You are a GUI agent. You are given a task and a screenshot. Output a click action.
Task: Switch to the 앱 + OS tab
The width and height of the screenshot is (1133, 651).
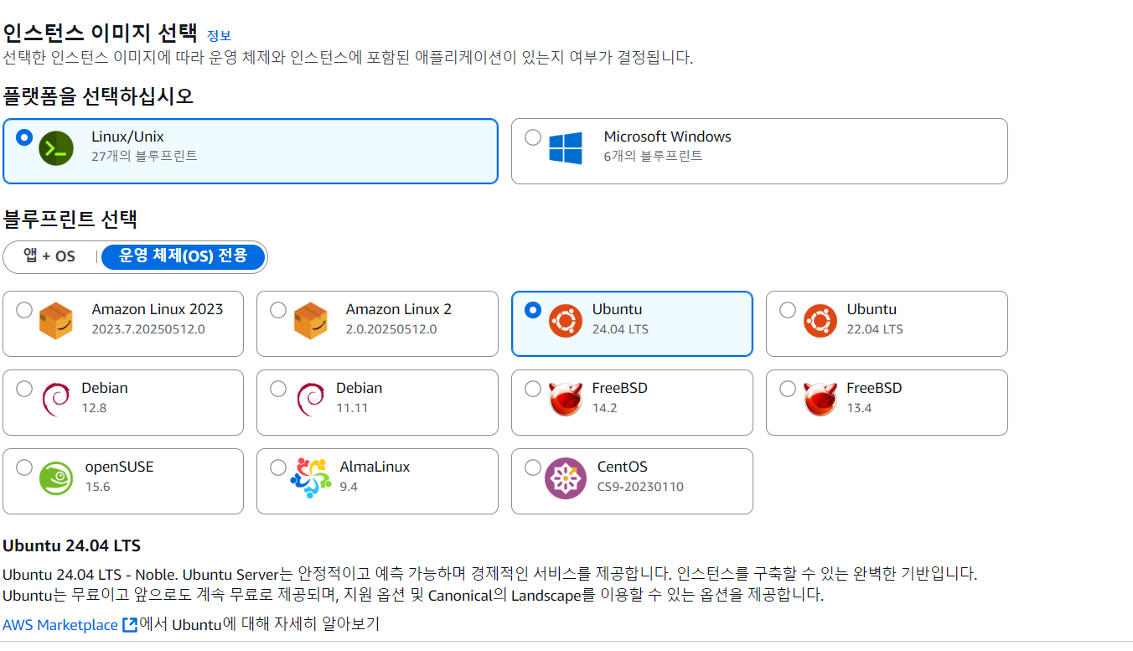pyautogui.click(x=49, y=256)
